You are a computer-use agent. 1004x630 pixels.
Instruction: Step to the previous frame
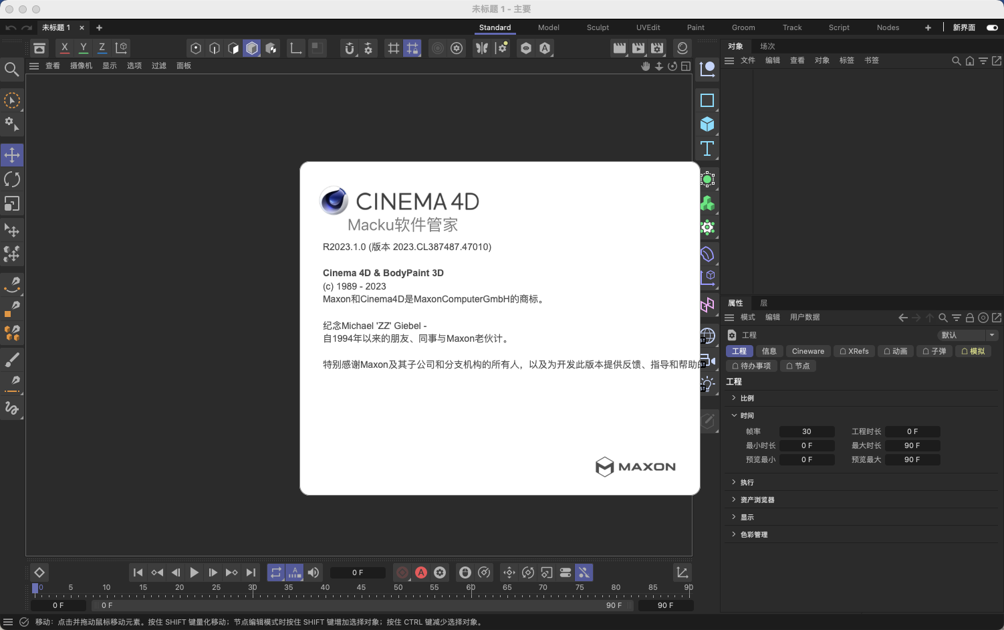pos(176,572)
